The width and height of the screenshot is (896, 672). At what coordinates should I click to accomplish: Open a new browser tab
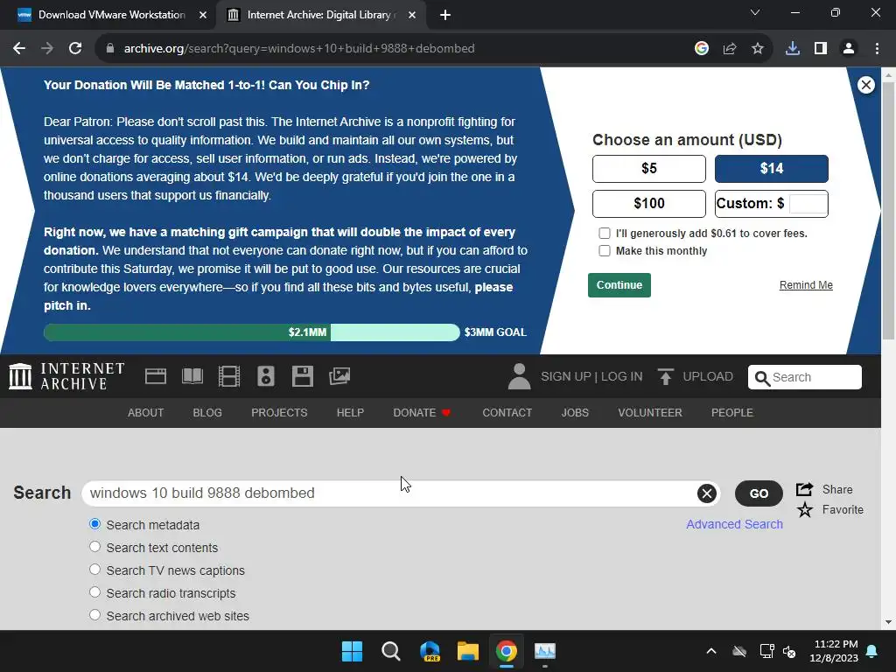(x=445, y=16)
